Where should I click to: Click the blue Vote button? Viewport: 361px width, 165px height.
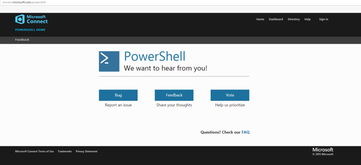click(x=230, y=95)
